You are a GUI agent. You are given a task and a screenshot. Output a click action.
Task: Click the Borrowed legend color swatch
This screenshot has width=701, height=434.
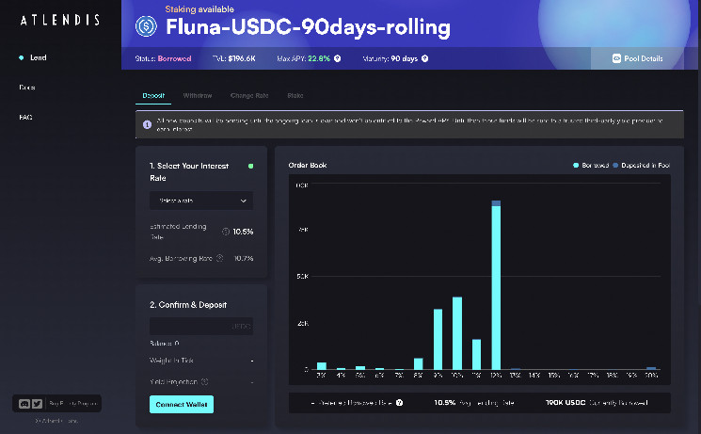[575, 166]
